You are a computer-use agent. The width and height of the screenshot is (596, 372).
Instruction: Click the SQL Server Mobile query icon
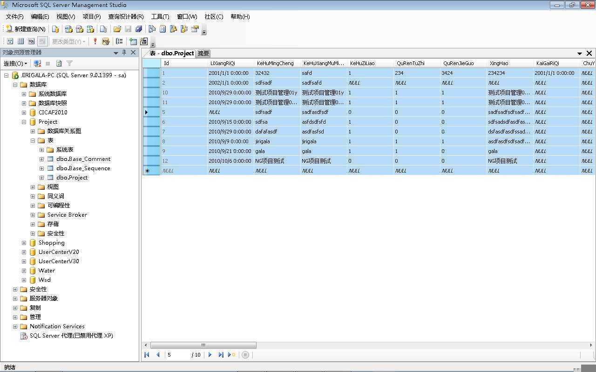[103, 29]
